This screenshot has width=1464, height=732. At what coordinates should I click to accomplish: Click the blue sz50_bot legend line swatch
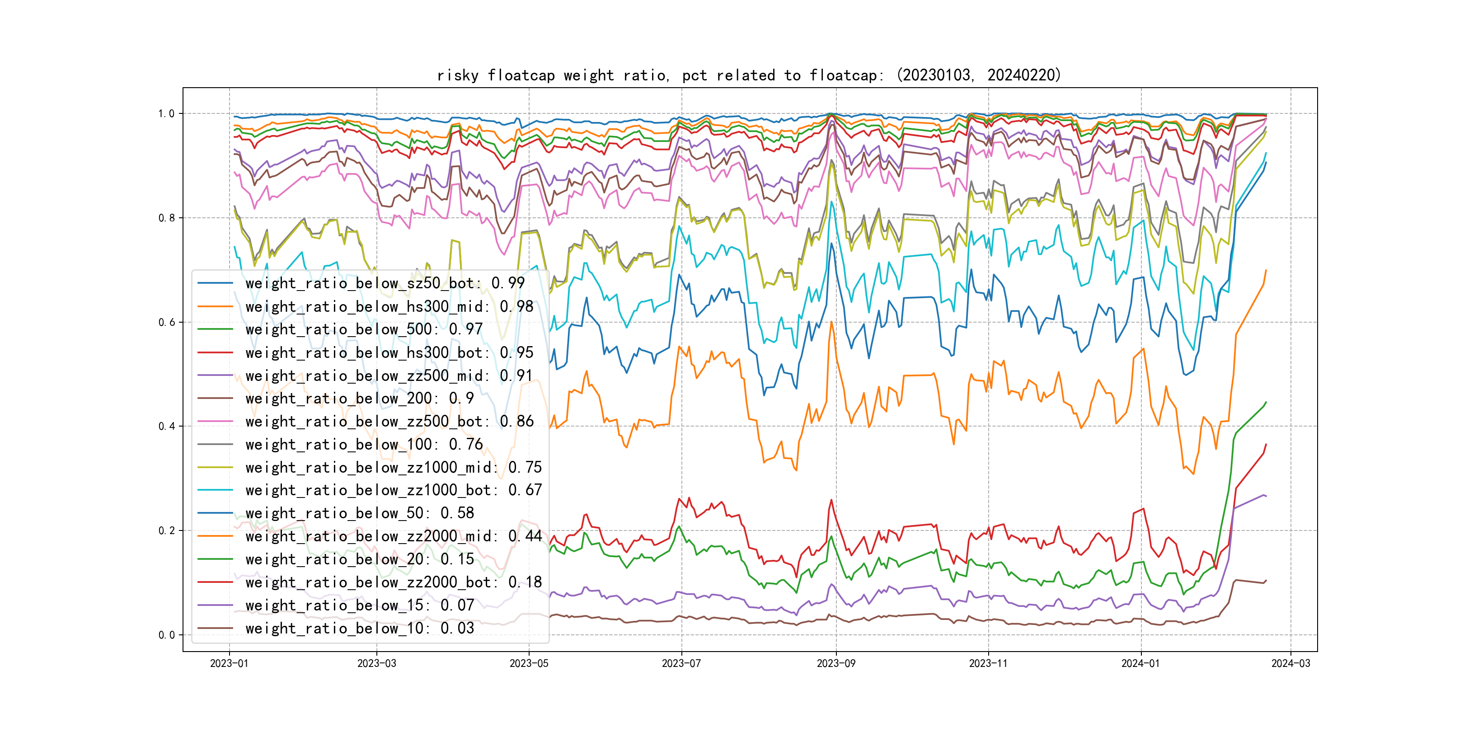tap(216, 283)
